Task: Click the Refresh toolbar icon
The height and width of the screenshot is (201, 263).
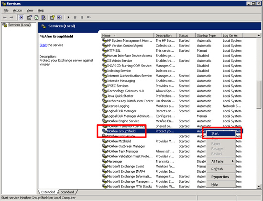Action: 36,17
